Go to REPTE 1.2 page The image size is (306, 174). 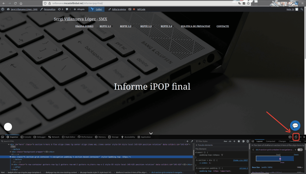(126, 26)
